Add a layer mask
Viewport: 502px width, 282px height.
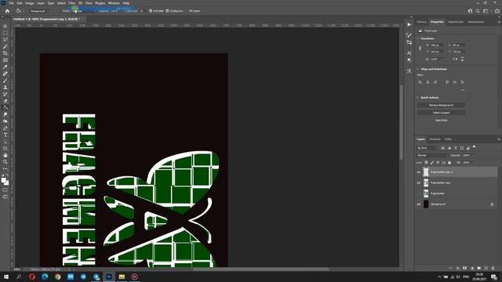click(465, 268)
